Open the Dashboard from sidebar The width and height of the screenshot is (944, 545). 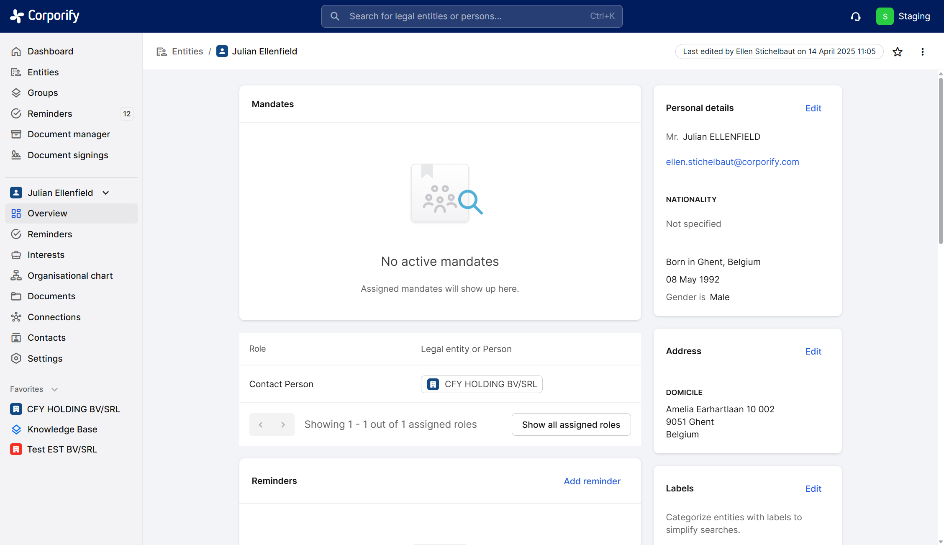(50, 51)
